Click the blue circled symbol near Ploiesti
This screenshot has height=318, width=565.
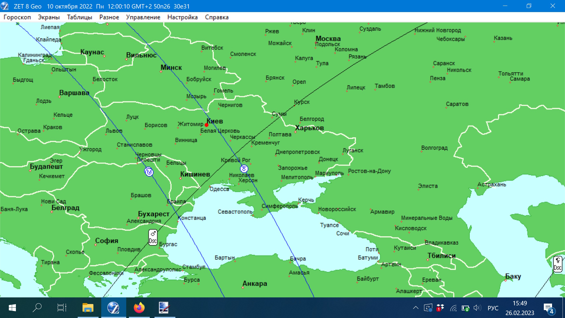[149, 172]
